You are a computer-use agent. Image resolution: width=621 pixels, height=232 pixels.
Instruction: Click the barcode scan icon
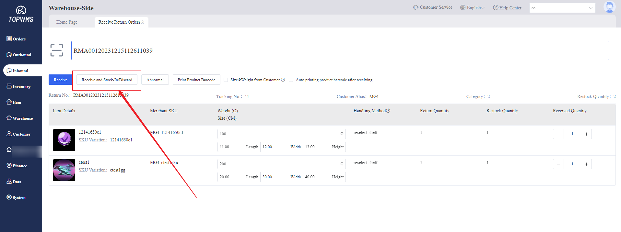(x=57, y=50)
